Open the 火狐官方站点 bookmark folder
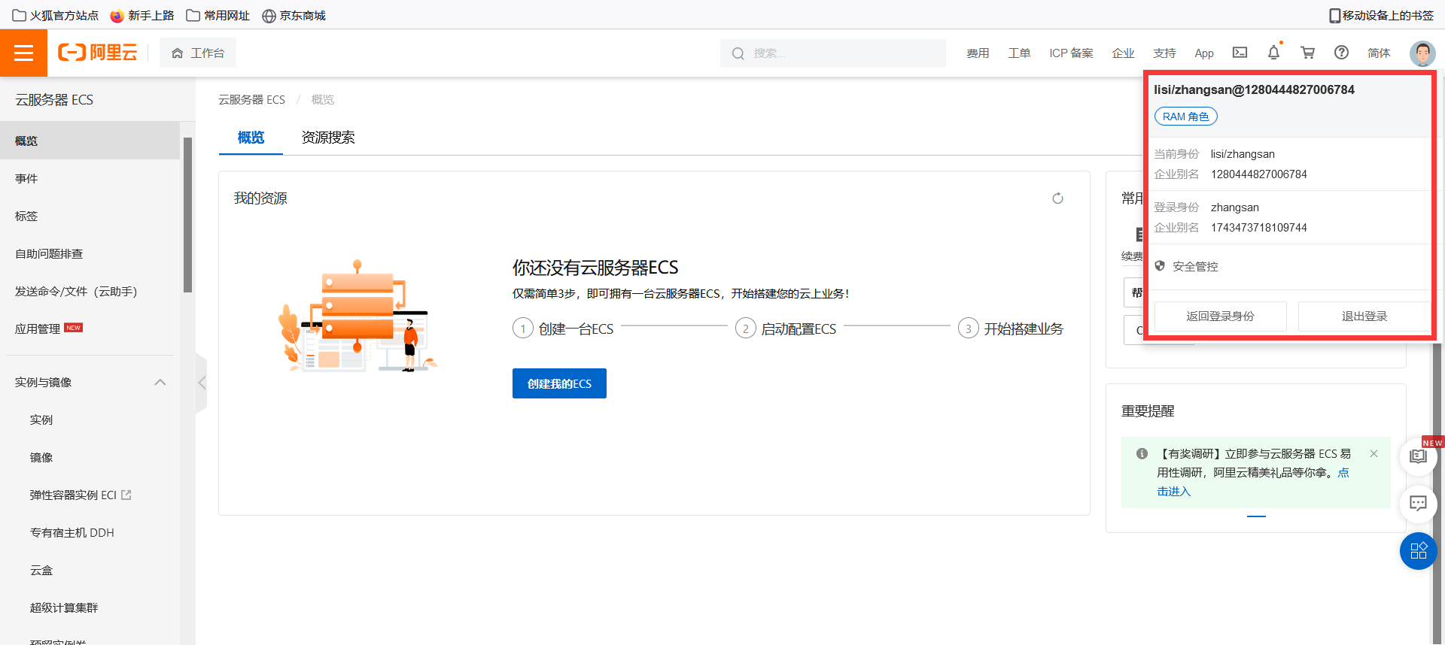 point(56,15)
